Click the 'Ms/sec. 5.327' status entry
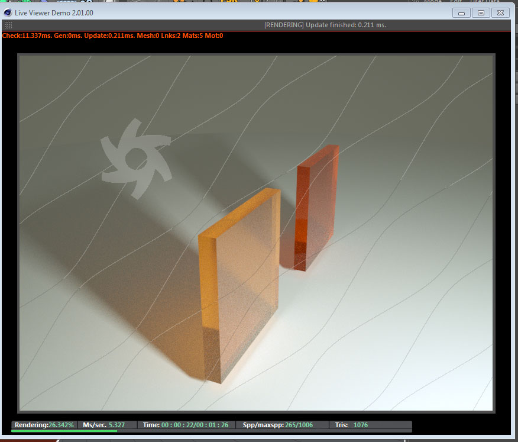518x442 pixels. tap(103, 425)
